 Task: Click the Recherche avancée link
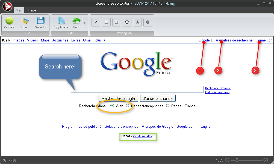[x=218, y=88]
